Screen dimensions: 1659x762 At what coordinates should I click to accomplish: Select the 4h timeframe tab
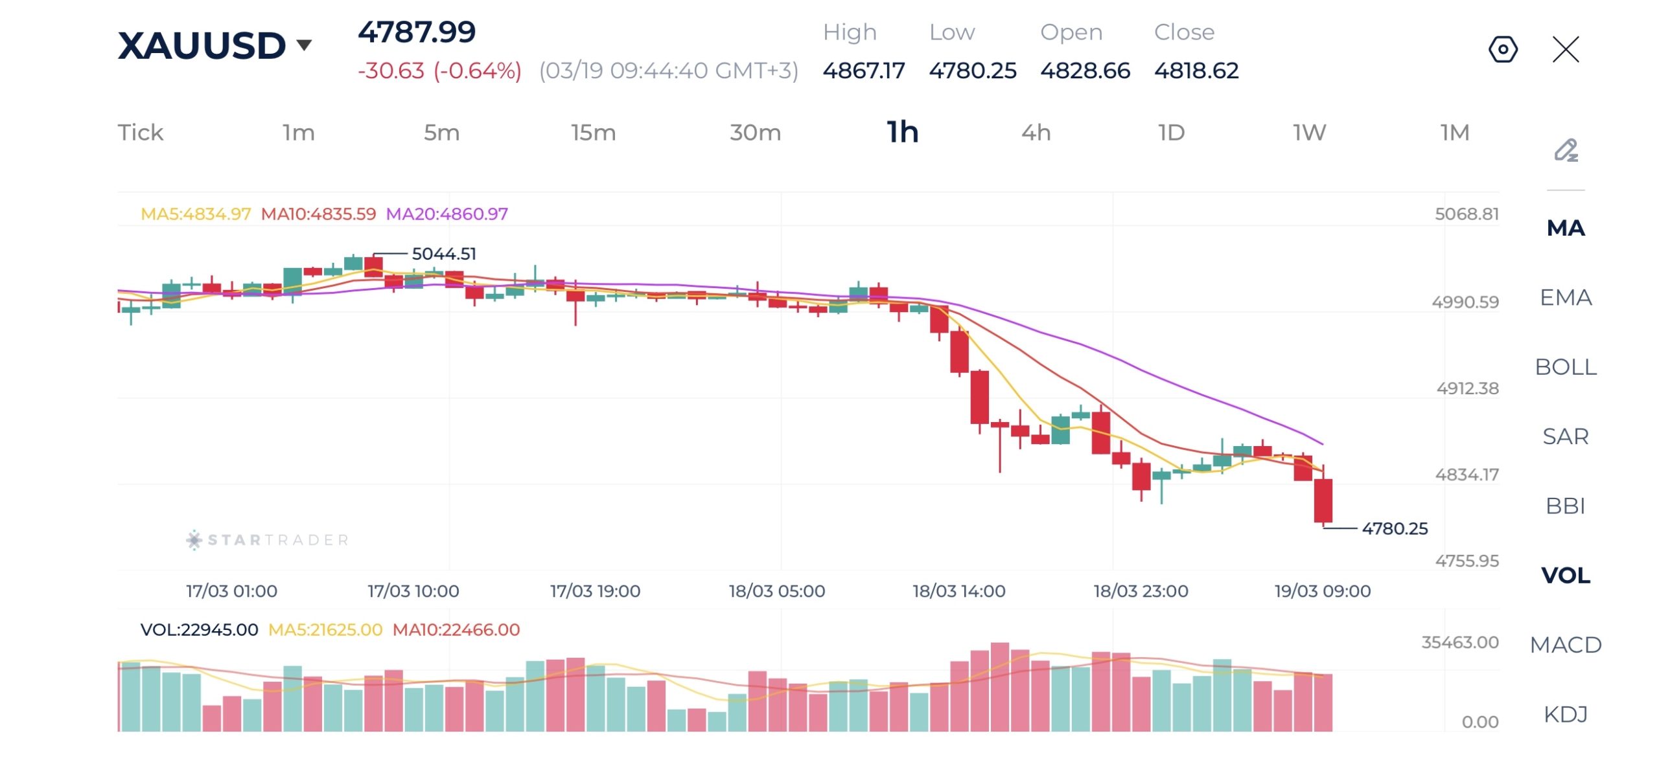click(1036, 133)
